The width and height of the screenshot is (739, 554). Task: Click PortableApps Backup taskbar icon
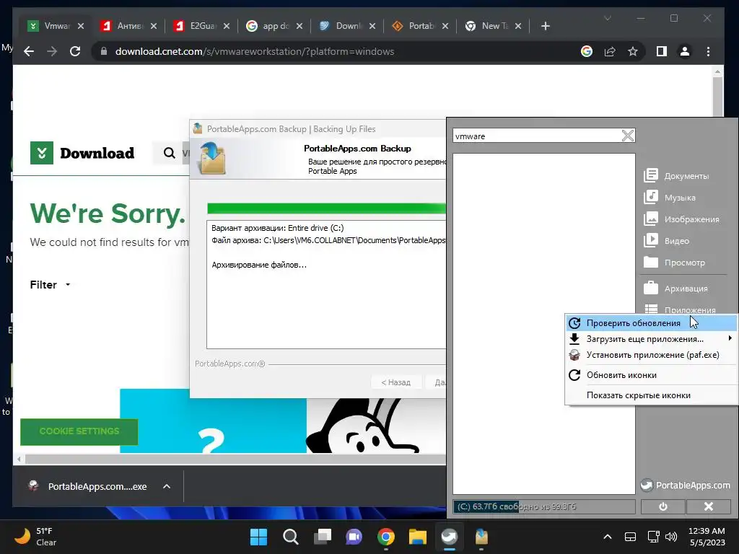click(x=481, y=537)
